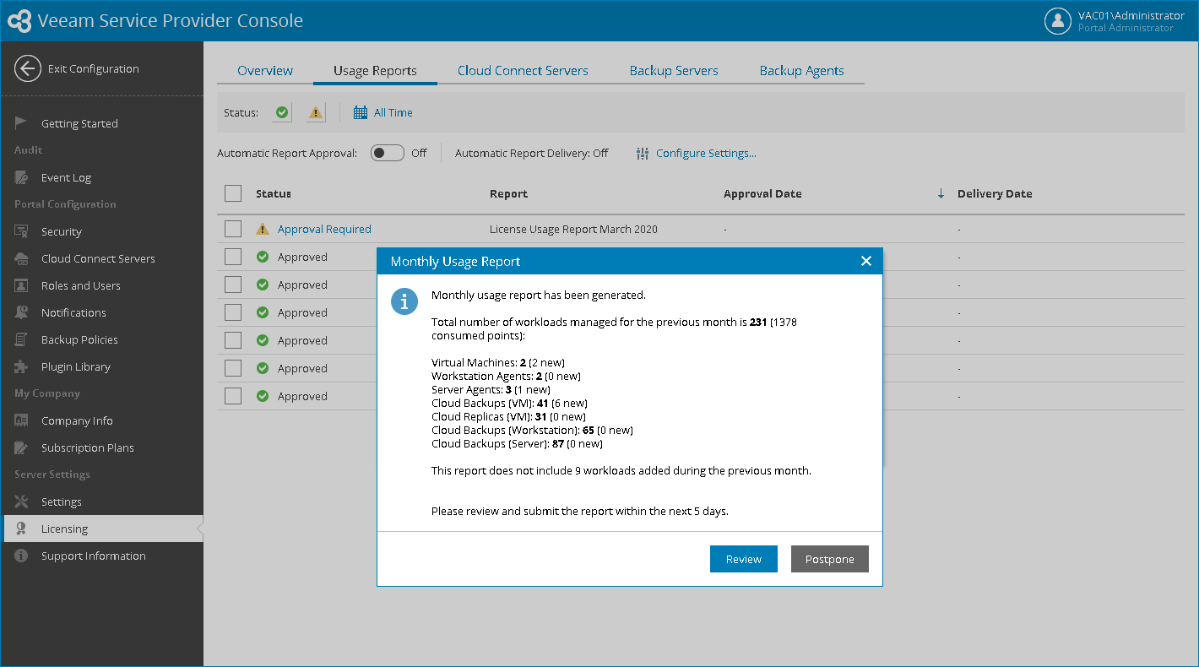Click the Notifications sidebar icon
The width and height of the screenshot is (1199, 667).
(x=22, y=312)
